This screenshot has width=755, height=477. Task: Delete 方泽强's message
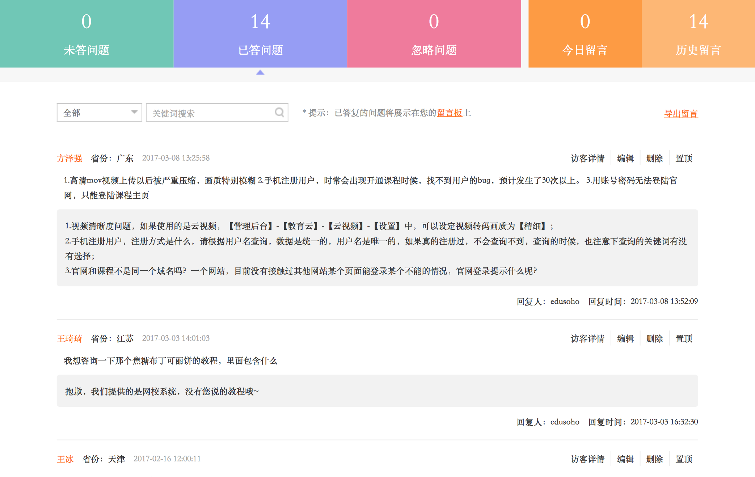654,158
